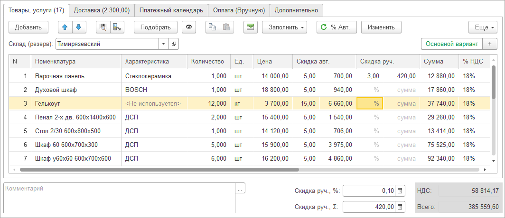Click the Добавить button

(28, 27)
